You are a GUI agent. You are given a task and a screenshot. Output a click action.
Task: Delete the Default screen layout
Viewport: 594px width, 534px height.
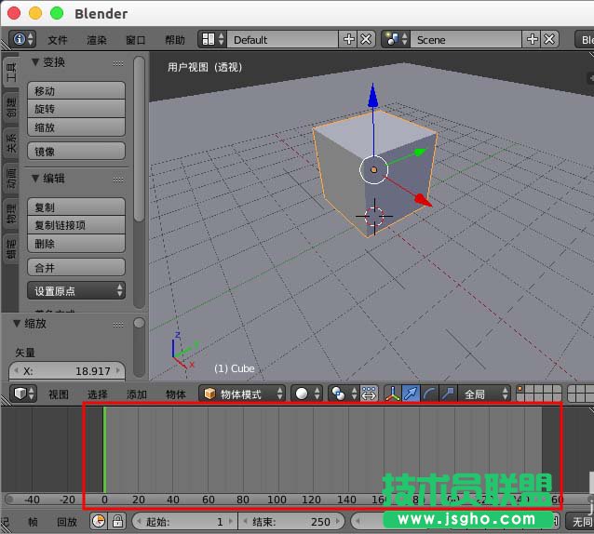click(x=367, y=39)
